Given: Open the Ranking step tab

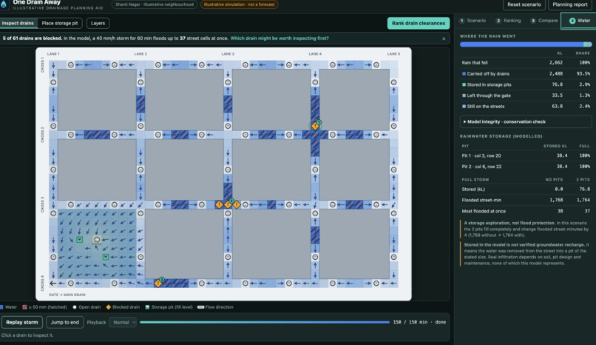Looking at the screenshot, I should click(x=508, y=21).
